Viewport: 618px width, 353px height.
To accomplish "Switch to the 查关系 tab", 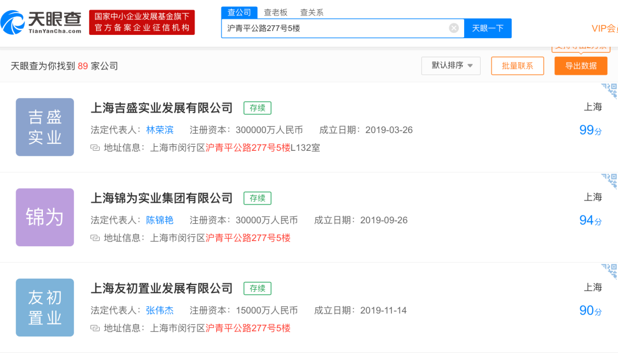I will pos(311,13).
